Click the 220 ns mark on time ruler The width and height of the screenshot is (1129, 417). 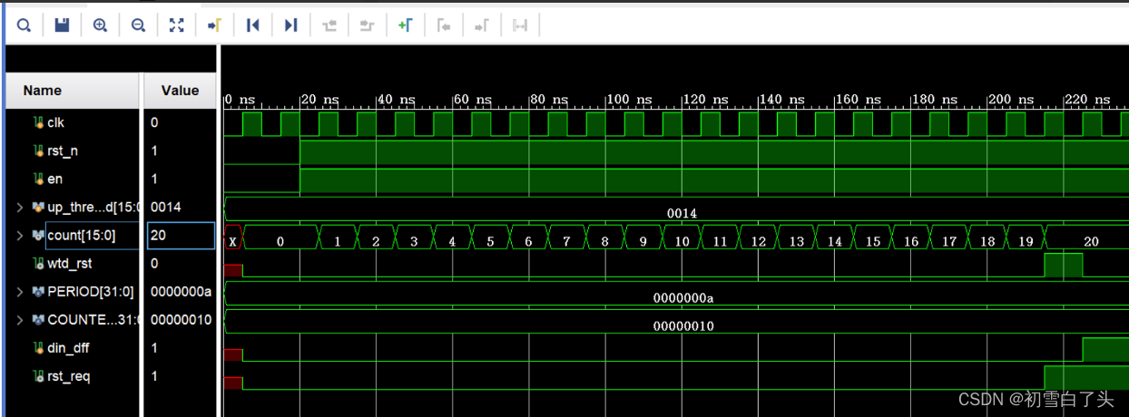1086,99
